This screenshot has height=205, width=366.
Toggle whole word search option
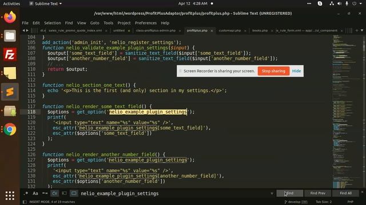click(45, 194)
